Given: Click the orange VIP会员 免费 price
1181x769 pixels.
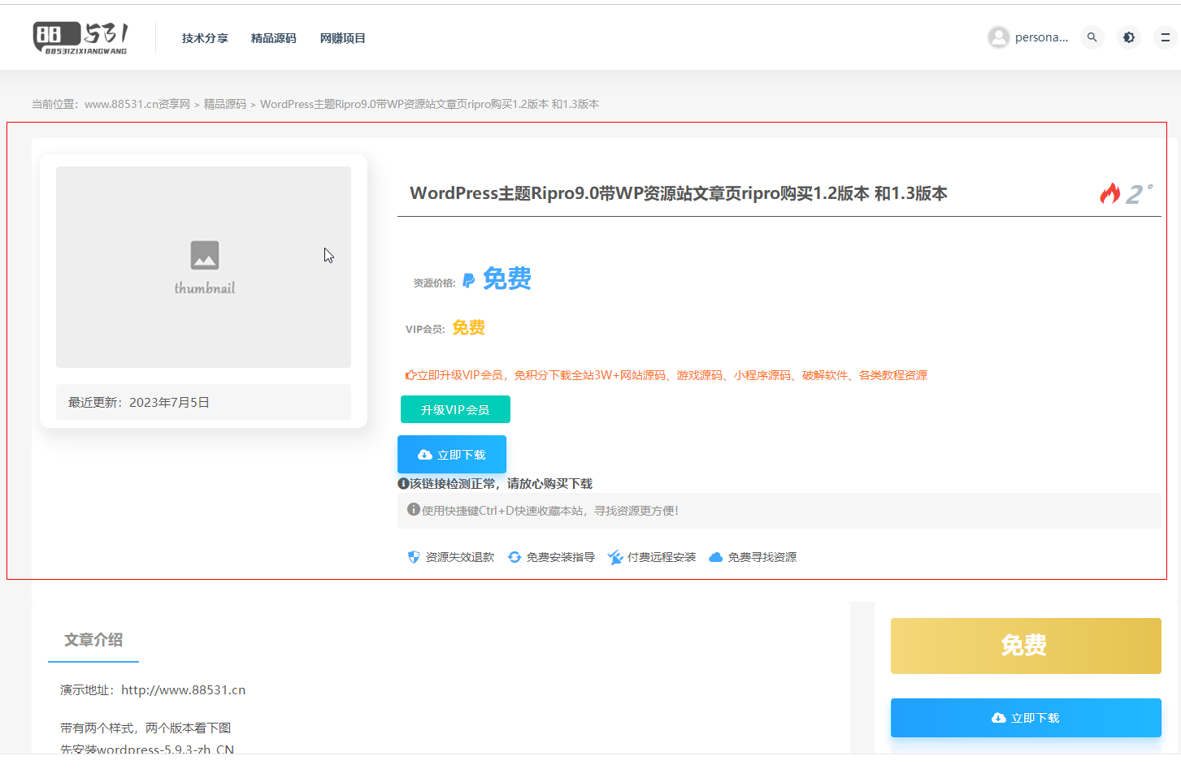Looking at the screenshot, I should pyautogui.click(x=469, y=327).
